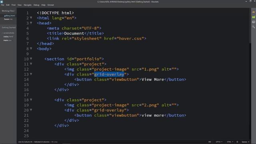This screenshot has height=144, width=256.
Task: Open index.html in project tree
Action: coord(8,36)
